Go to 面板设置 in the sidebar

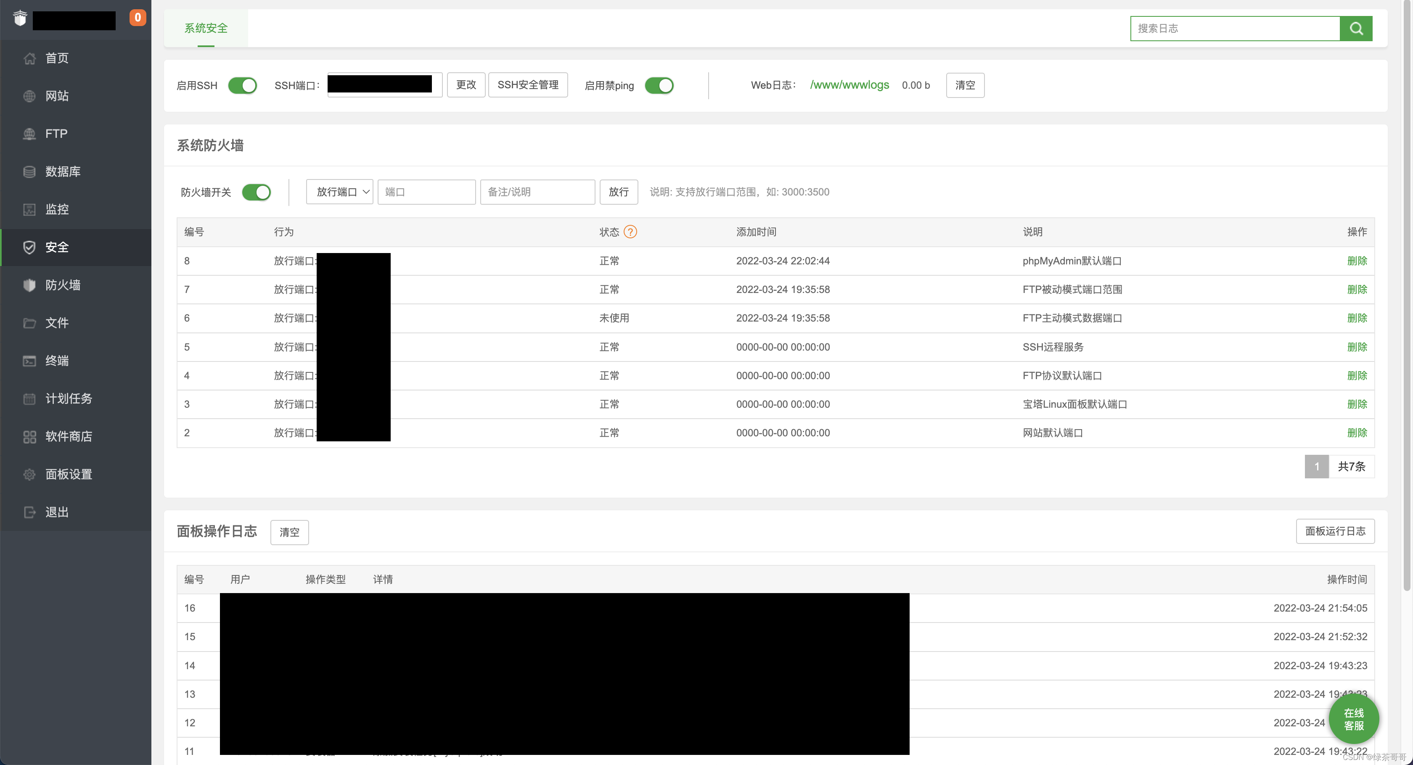(x=69, y=475)
